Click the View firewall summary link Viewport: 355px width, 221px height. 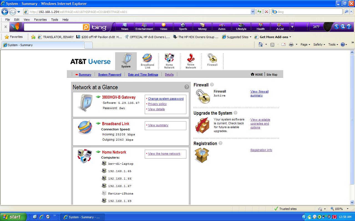click(259, 93)
